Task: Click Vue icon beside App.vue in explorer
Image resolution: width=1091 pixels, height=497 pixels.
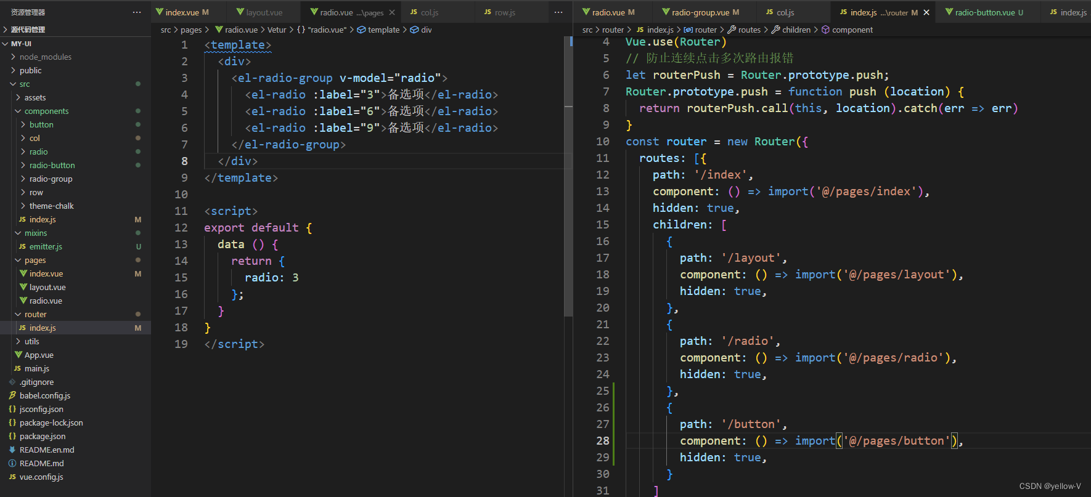Action: [18, 355]
